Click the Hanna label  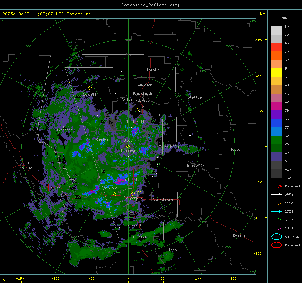[235, 150]
